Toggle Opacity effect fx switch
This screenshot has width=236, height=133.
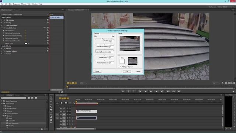pos(4,23)
